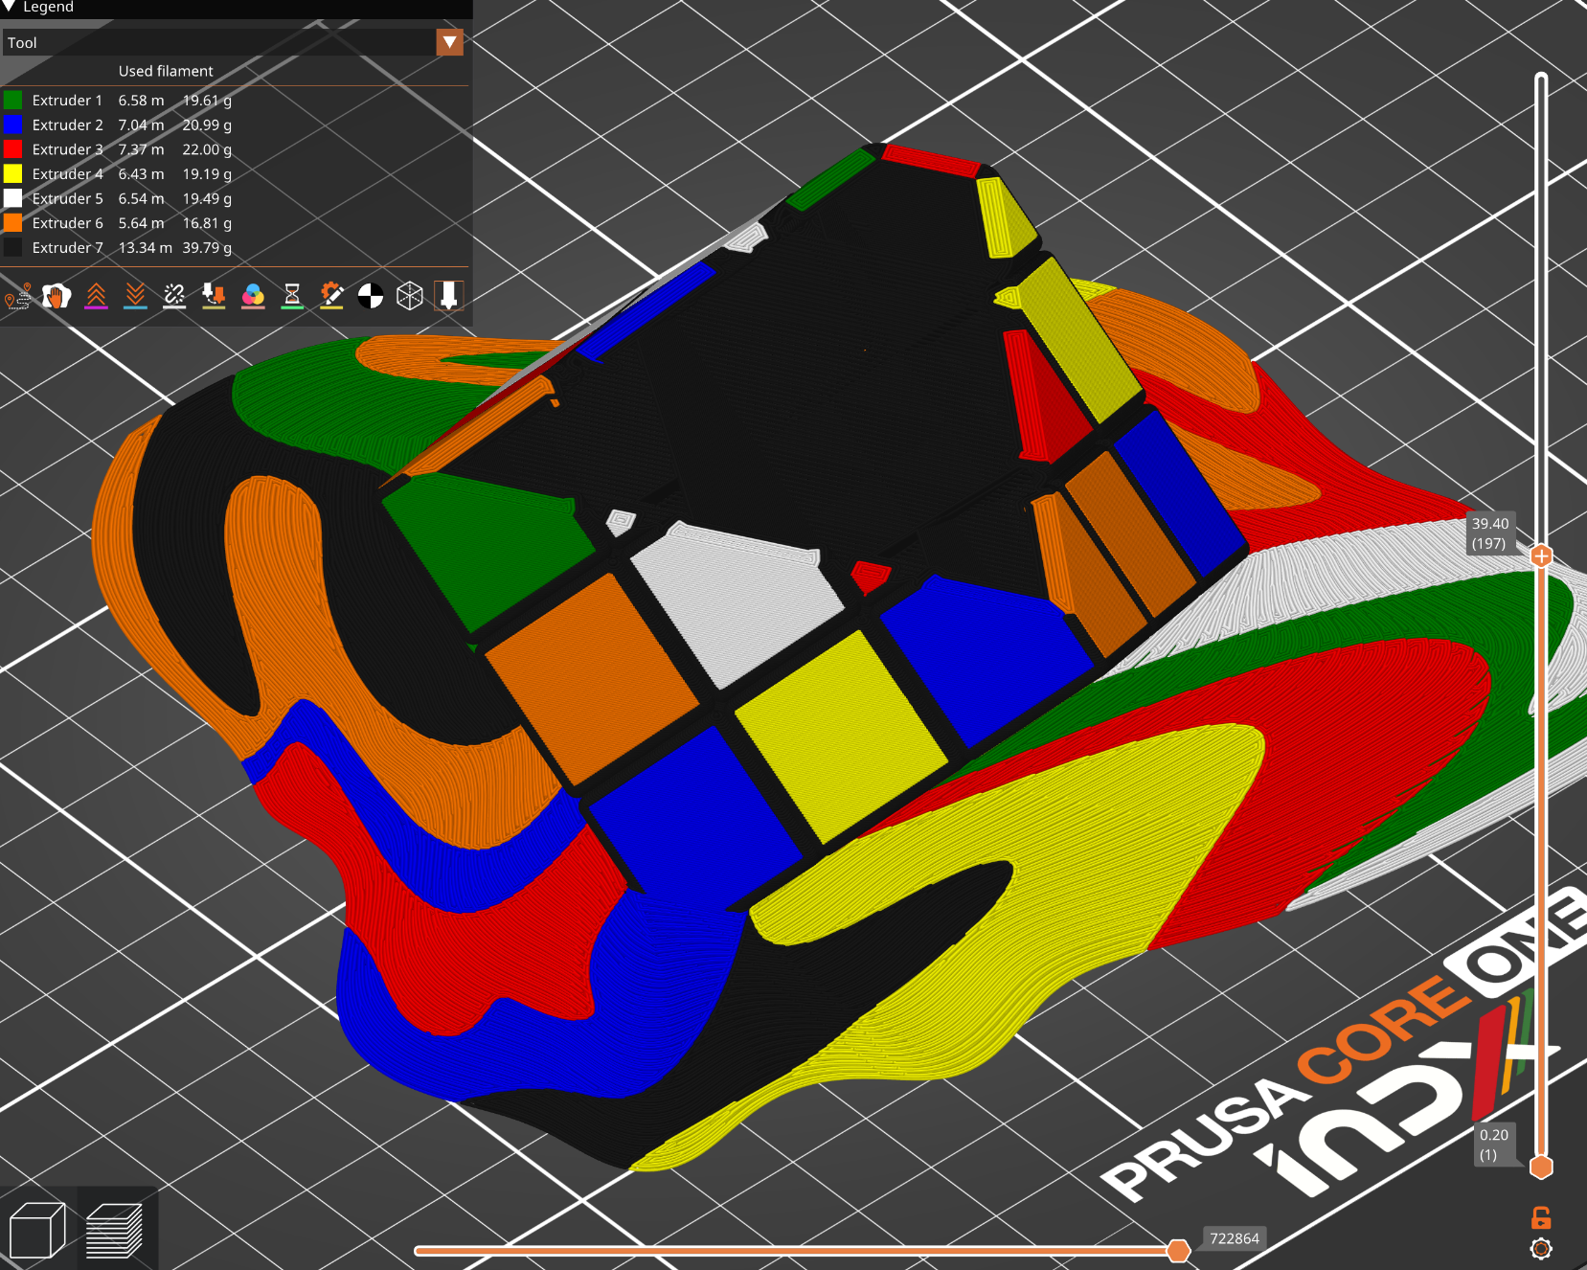1587x1270 pixels.
Task: Toggle Travel moves visibility icon
Action: tap(17, 296)
